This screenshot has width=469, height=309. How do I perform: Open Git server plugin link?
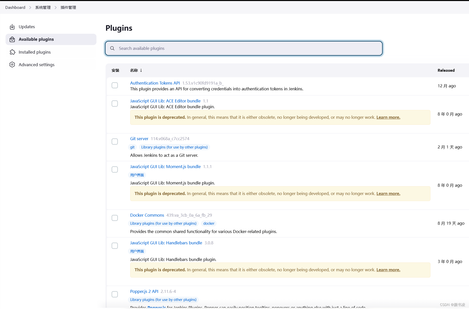[139, 139]
